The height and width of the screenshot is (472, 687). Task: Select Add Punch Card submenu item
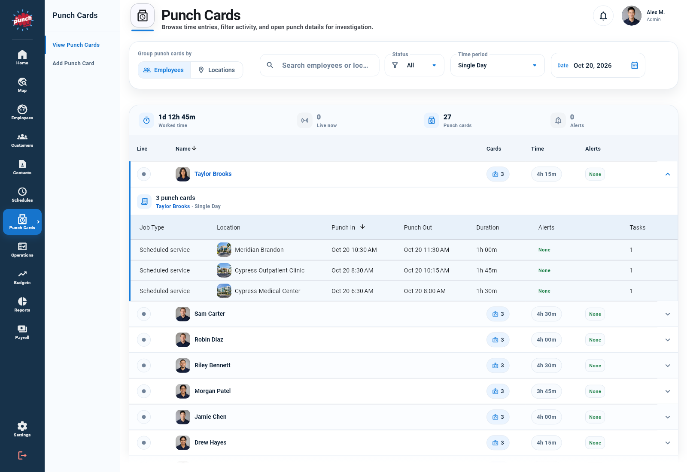(73, 63)
